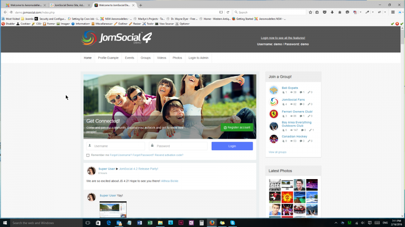Open Images dropdown in developer toolbar
405x227 pixels.
pos(63,24)
